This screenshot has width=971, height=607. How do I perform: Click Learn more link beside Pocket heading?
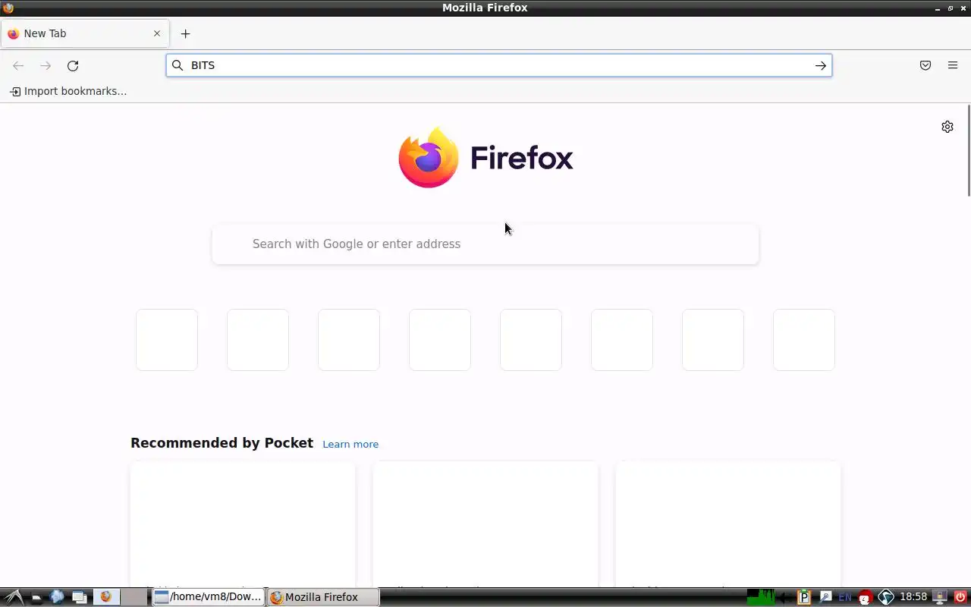(350, 445)
